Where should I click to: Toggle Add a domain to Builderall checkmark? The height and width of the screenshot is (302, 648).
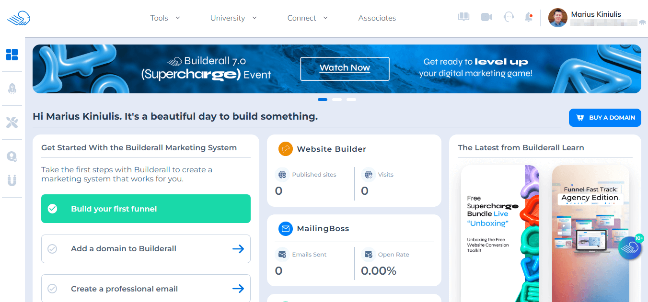coord(53,249)
